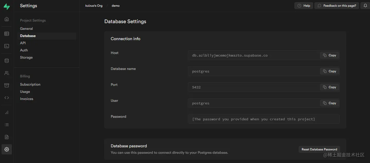Open Subscription under Billing
This screenshot has height=163, width=370.
(x=30, y=84)
